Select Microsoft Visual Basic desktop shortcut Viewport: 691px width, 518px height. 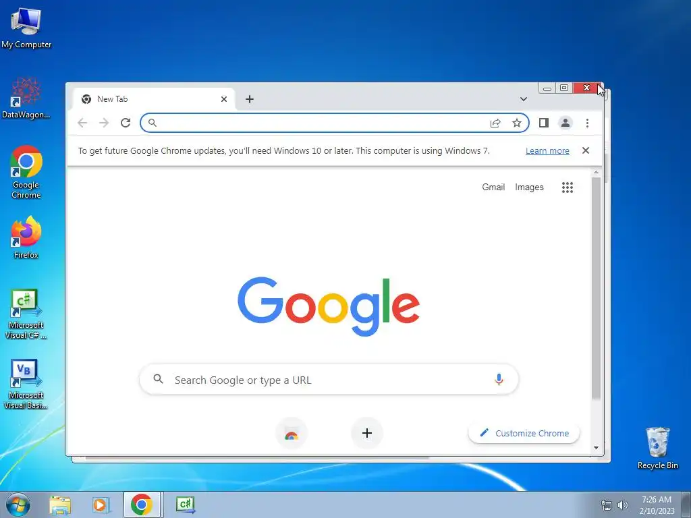tap(26, 384)
